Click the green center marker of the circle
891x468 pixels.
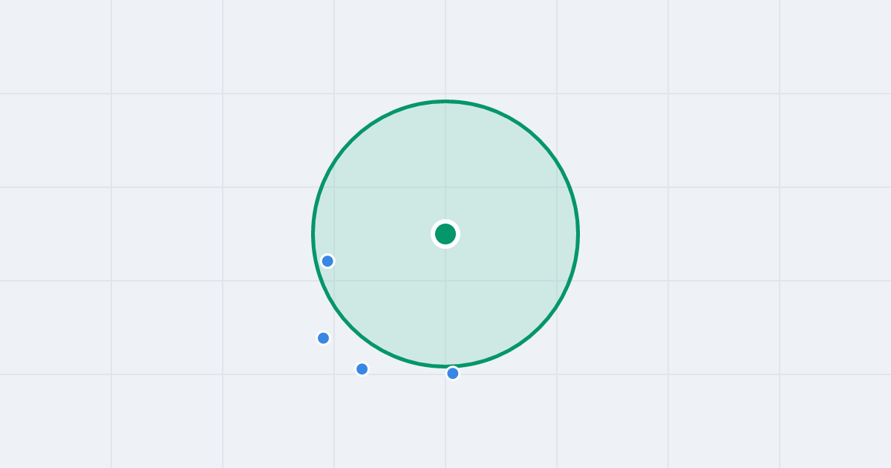[446, 234]
